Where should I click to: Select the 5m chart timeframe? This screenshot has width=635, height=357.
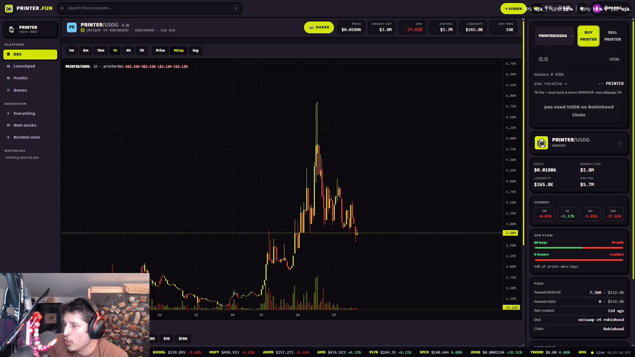[86, 50]
